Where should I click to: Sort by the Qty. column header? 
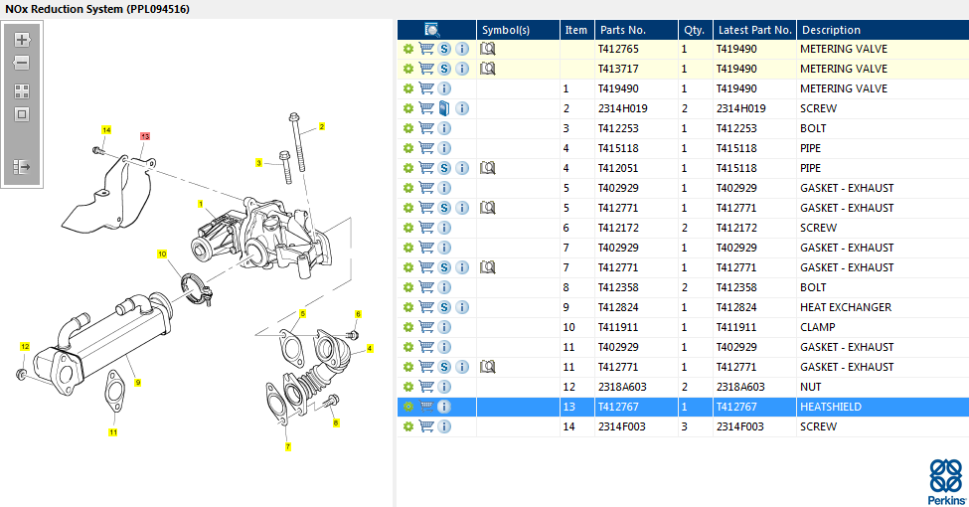[696, 30]
